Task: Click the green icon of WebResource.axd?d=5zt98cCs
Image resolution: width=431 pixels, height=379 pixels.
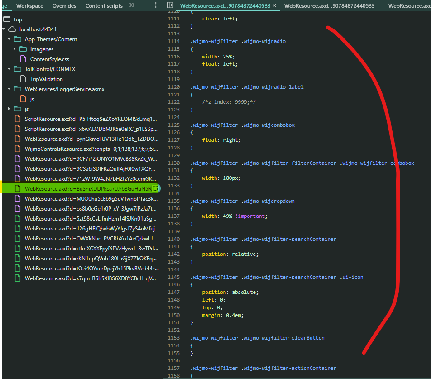Action: tap(18, 219)
